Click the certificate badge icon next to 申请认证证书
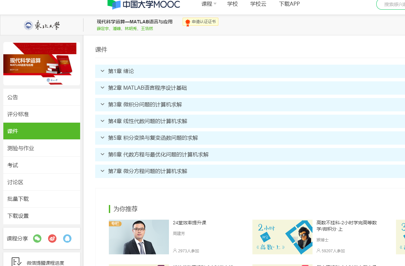This screenshot has height=266, width=405. 188,22
